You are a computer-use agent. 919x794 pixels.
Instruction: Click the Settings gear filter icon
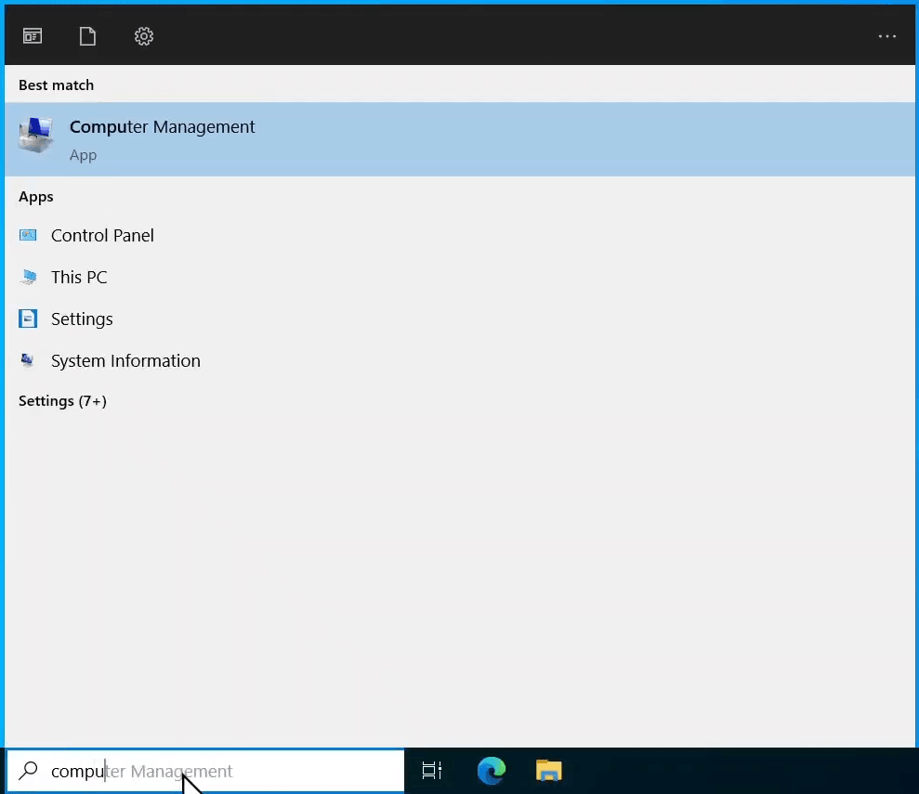143,36
